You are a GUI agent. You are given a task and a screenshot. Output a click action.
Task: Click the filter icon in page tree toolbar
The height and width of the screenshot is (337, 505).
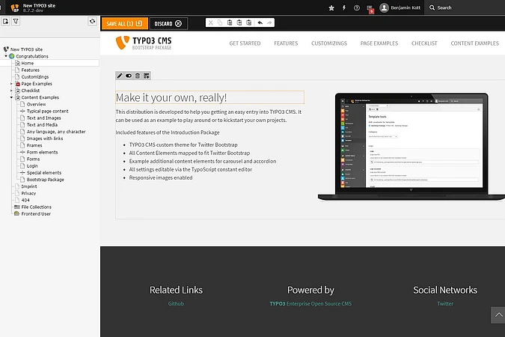pos(15,22)
